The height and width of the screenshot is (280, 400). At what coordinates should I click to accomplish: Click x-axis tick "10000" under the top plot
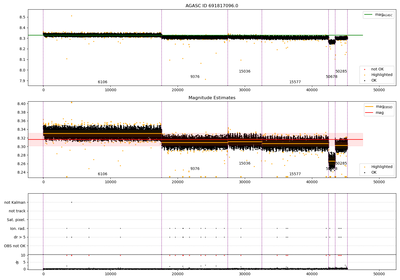(110, 90)
